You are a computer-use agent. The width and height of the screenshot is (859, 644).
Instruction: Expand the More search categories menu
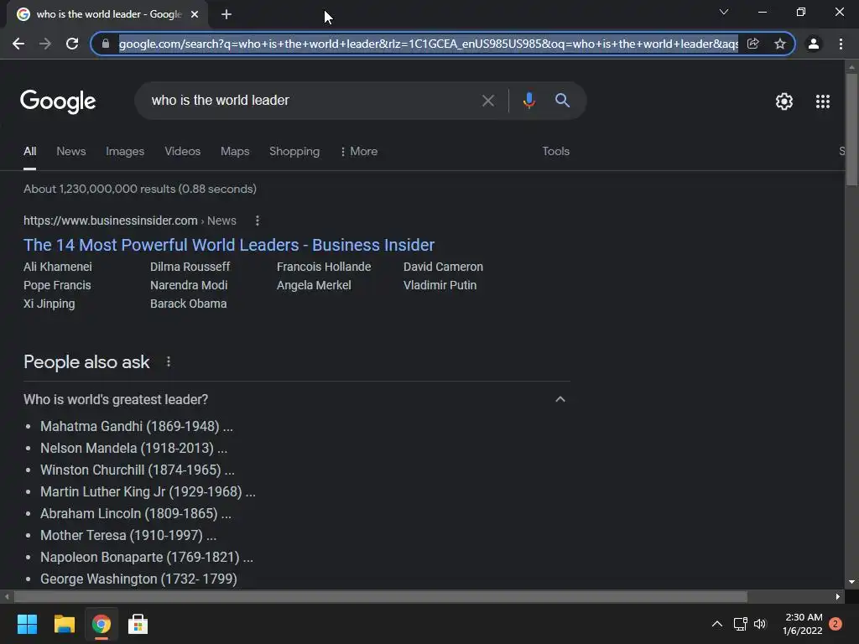pos(359,151)
